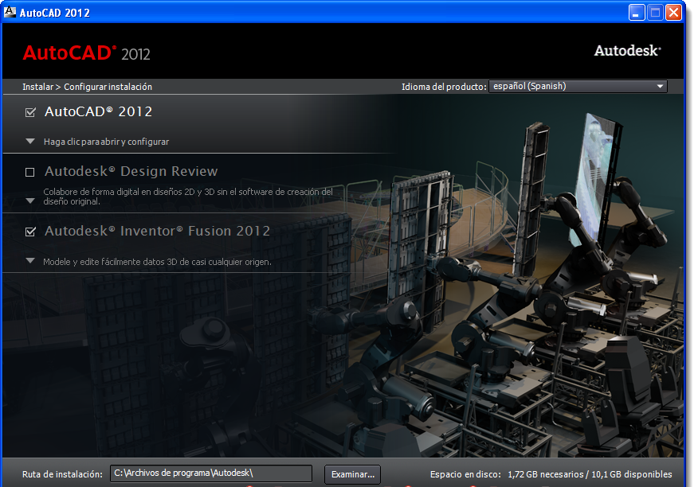Click the Examinar... button

pyautogui.click(x=351, y=473)
